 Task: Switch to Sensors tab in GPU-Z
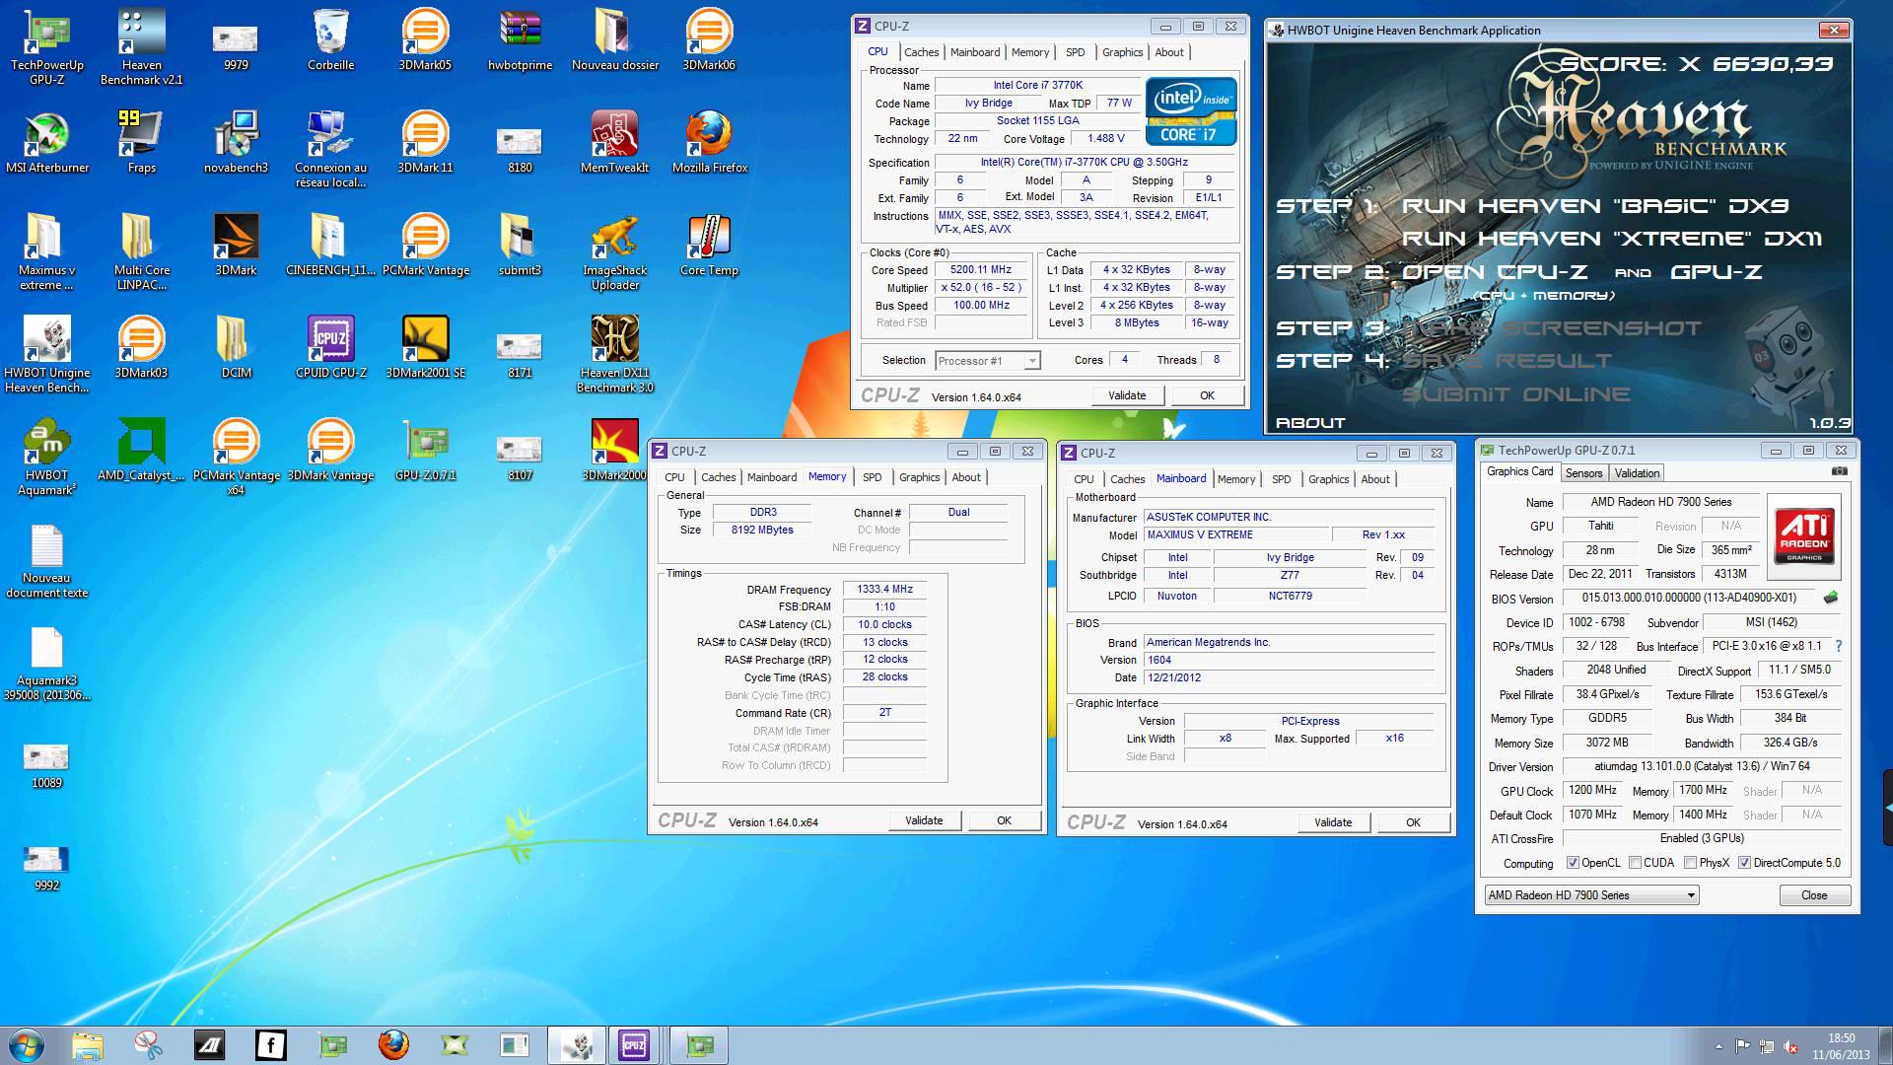coord(1583,473)
